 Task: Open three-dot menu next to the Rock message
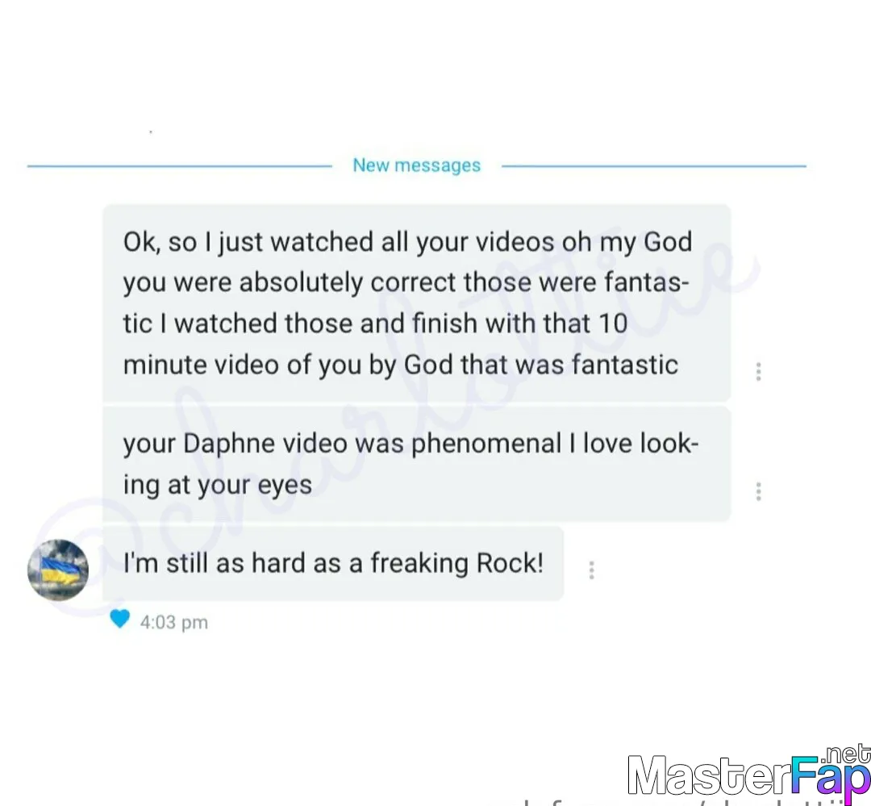(x=592, y=570)
